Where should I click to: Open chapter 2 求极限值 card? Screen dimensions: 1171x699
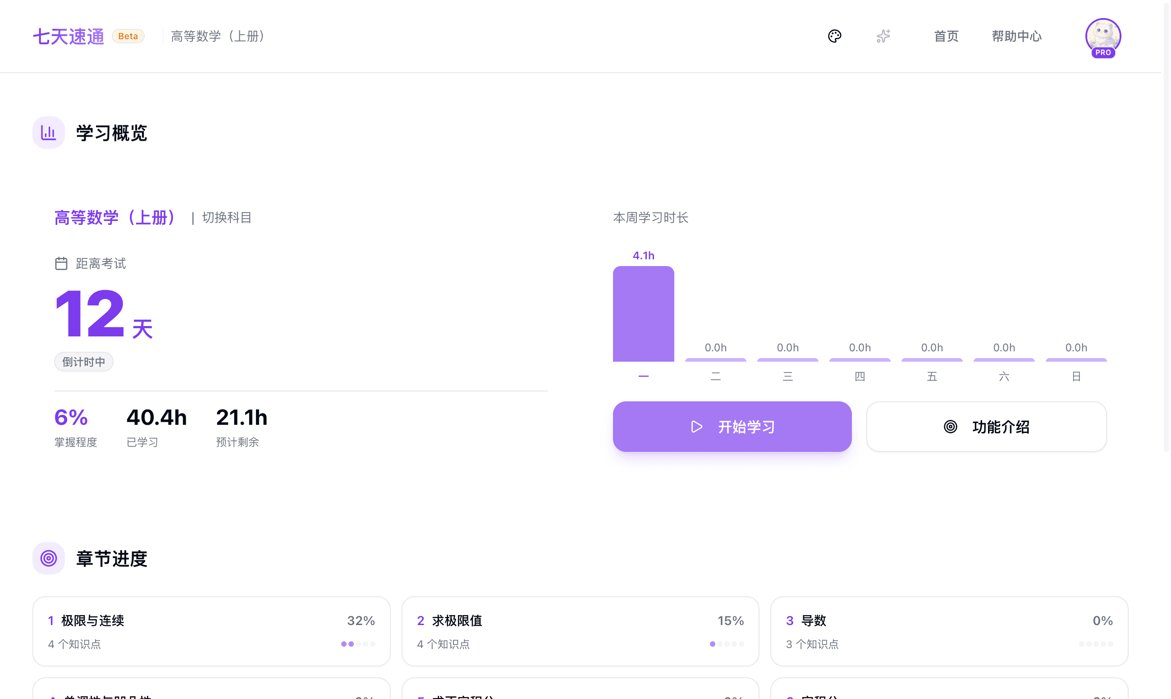tap(581, 632)
